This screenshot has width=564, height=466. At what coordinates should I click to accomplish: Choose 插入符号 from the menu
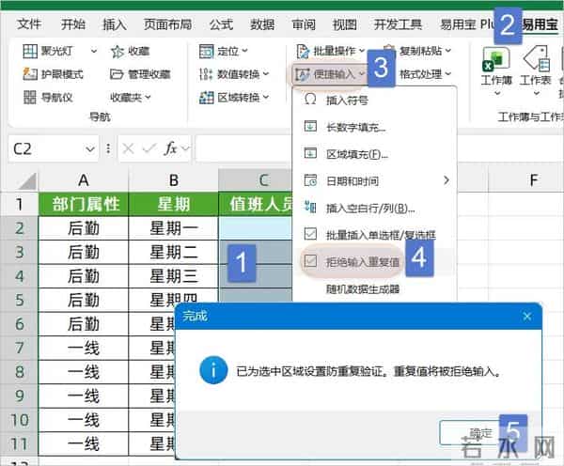tap(374, 101)
